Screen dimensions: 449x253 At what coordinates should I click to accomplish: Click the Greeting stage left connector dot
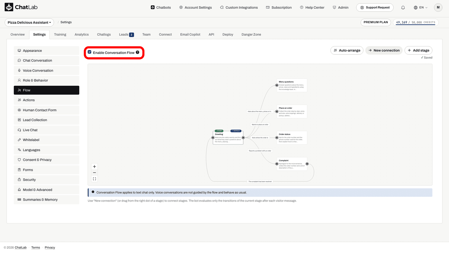[x=213, y=138]
